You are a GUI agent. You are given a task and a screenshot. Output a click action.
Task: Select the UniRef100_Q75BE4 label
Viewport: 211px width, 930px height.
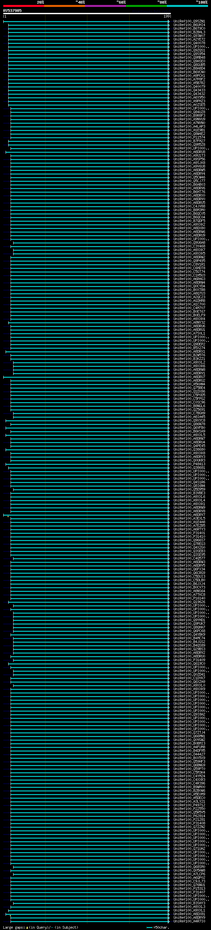[x=189, y=388]
